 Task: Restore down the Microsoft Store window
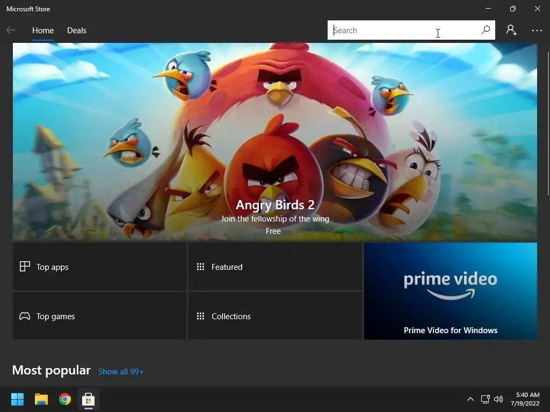[x=513, y=9]
